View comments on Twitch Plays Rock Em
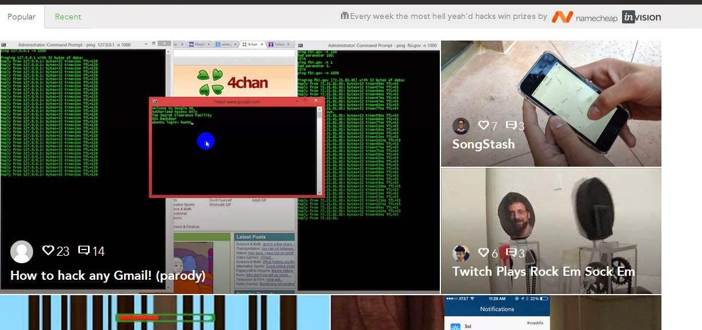Screen dimensions: 702x330 click(x=511, y=252)
